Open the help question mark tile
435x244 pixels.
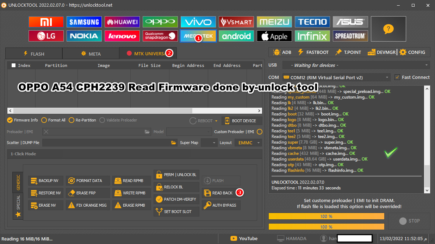click(388, 29)
